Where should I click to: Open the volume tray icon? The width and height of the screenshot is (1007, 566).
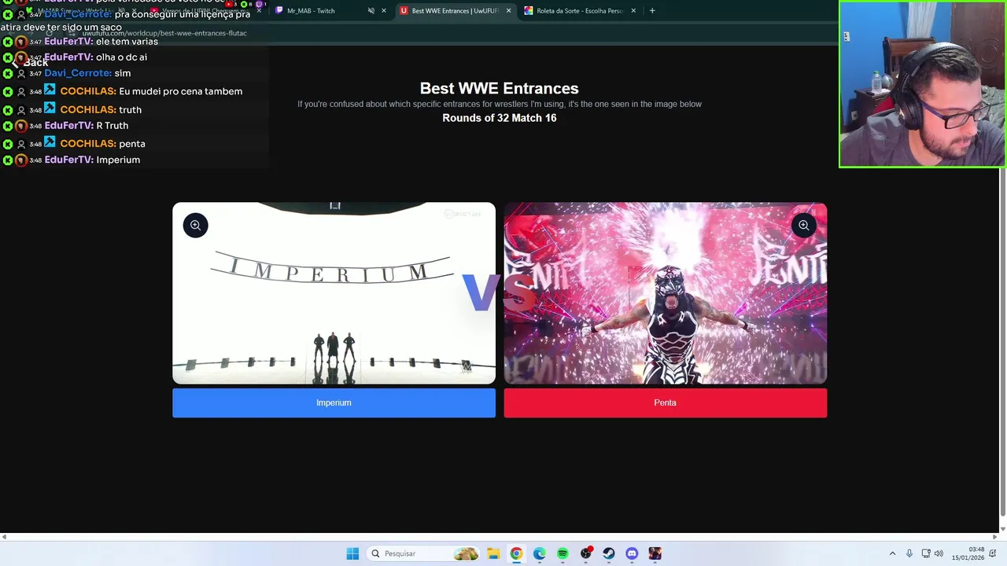[939, 553]
